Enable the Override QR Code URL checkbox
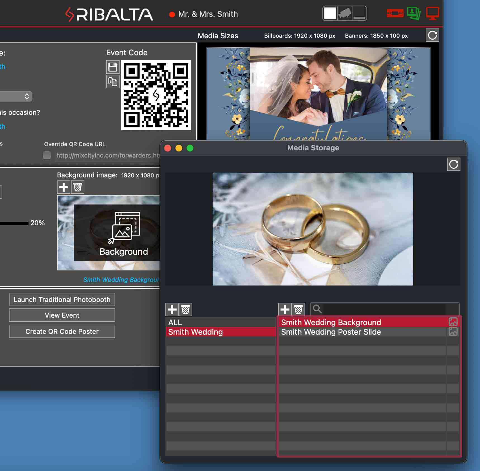 pyautogui.click(x=47, y=155)
